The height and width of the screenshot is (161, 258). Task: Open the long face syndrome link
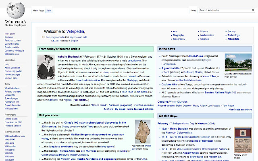point(61,147)
